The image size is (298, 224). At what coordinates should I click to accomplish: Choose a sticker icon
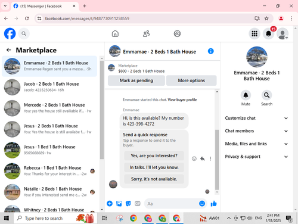(128, 204)
